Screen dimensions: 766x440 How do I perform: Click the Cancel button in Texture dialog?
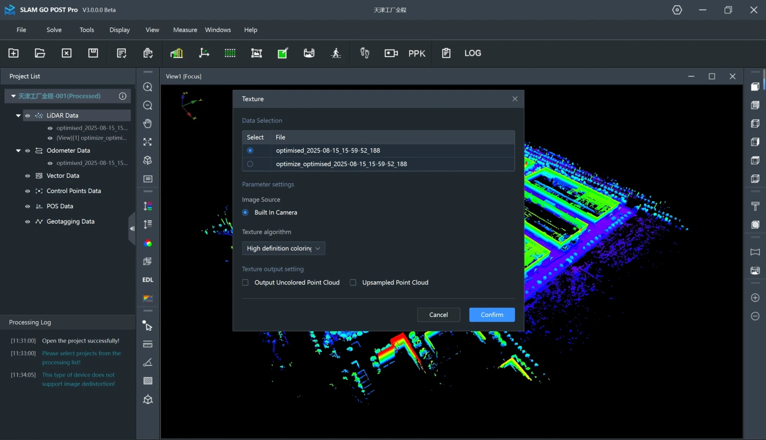438,314
